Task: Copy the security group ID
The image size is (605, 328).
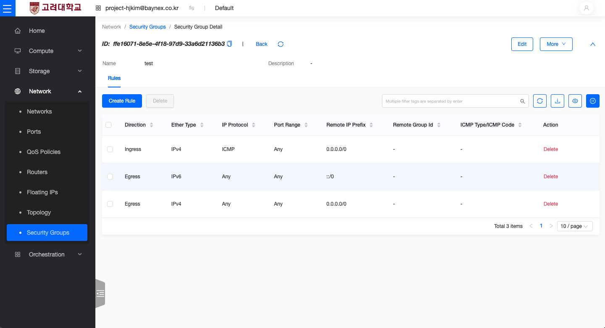Action: (x=229, y=44)
